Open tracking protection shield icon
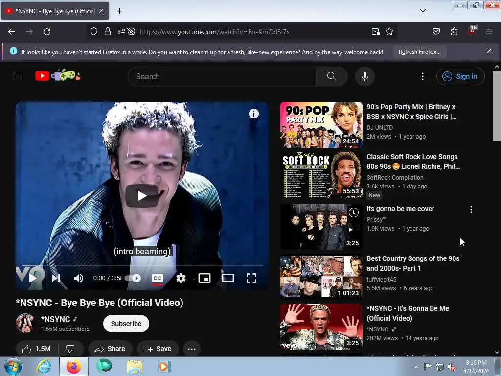This screenshot has height=376, width=501. tap(93, 31)
